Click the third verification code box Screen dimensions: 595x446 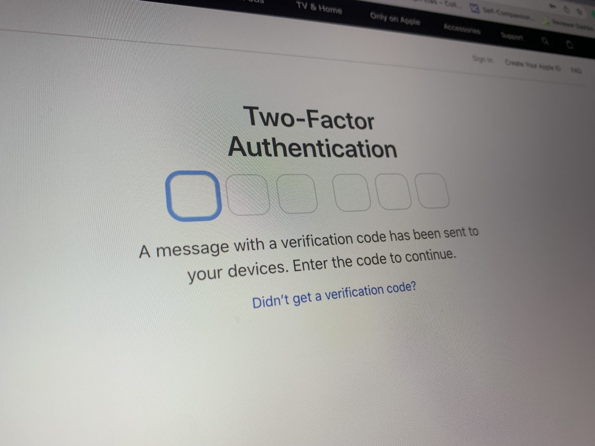click(x=297, y=193)
